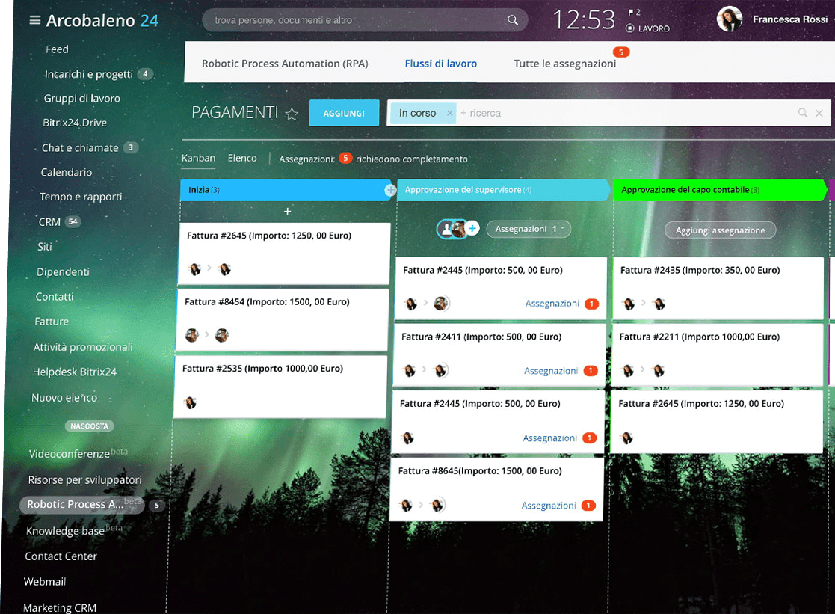Open Bitrix24.Drive from the sidebar
The image size is (835, 614).
tap(75, 123)
